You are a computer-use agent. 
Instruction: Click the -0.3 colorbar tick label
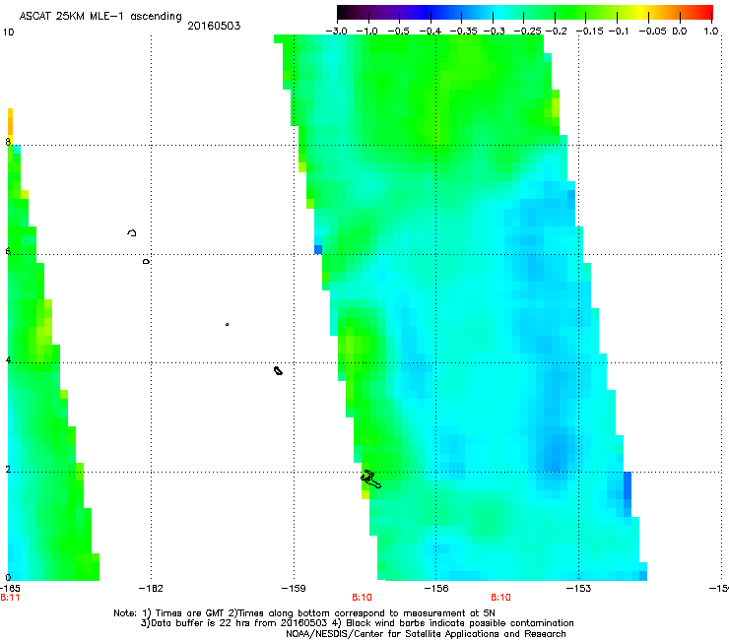coord(494,32)
